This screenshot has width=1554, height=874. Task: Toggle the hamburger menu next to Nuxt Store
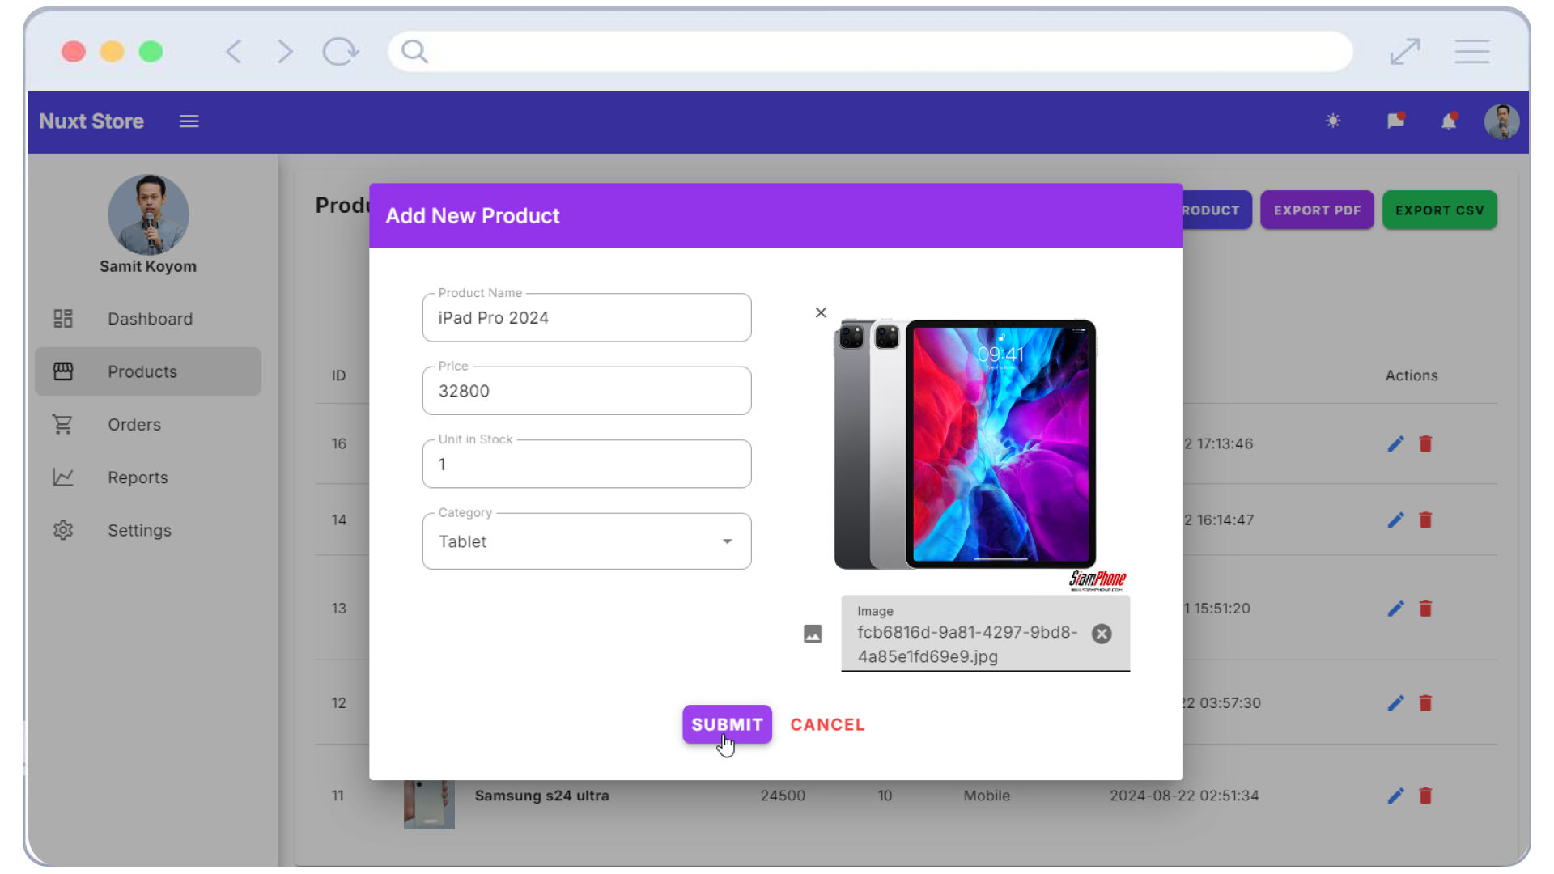[x=189, y=121]
